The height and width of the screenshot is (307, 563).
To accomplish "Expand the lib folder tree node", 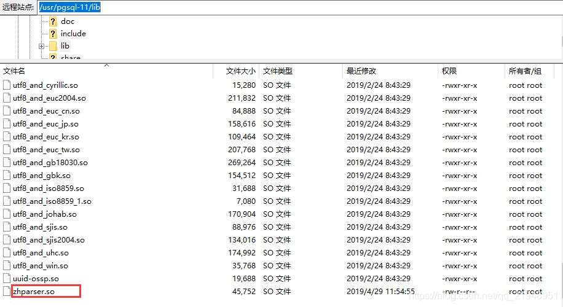I will pyautogui.click(x=41, y=46).
